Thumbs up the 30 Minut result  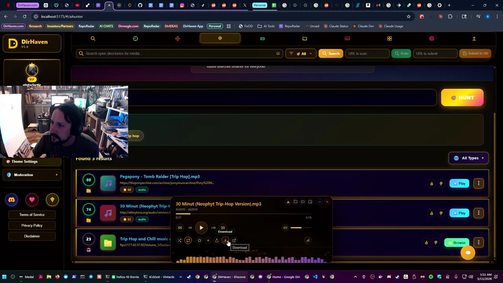[x=431, y=213]
